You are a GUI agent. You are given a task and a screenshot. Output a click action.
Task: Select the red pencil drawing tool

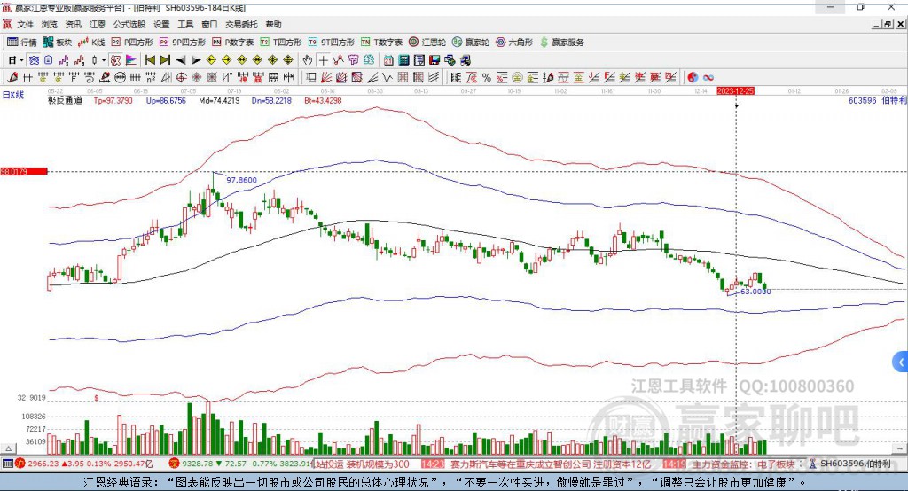(12, 78)
